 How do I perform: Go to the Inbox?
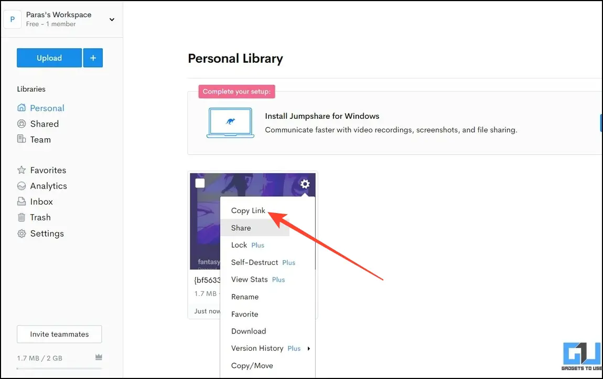41,202
